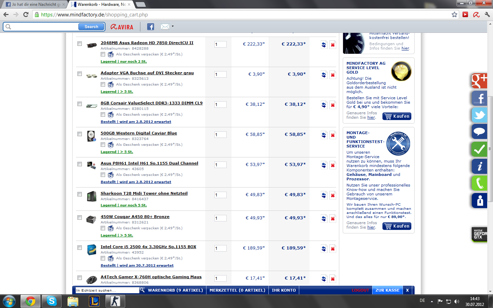Bookmark page with star icon
The height and width of the screenshot is (308, 493).
pos(454,14)
